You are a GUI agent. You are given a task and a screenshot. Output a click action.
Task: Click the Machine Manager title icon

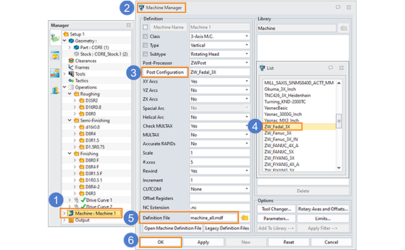pyautogui.click(x=141, y=7)
